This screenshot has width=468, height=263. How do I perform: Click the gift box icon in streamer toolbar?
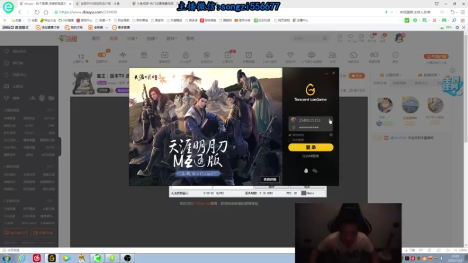144,55
